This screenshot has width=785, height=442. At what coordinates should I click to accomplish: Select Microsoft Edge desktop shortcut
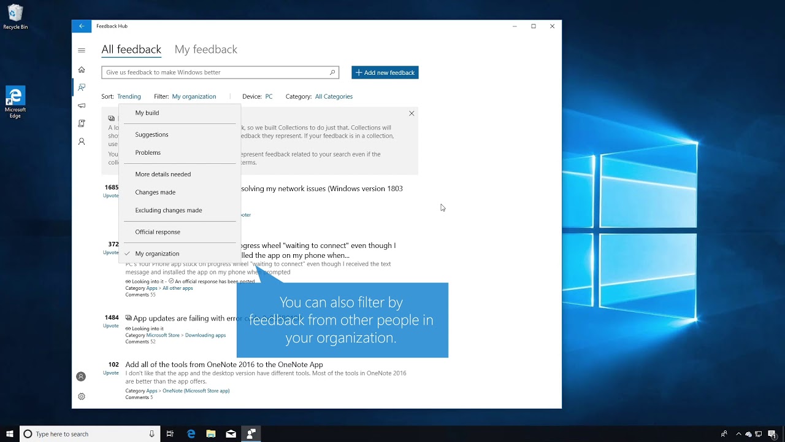click(15, 103)
